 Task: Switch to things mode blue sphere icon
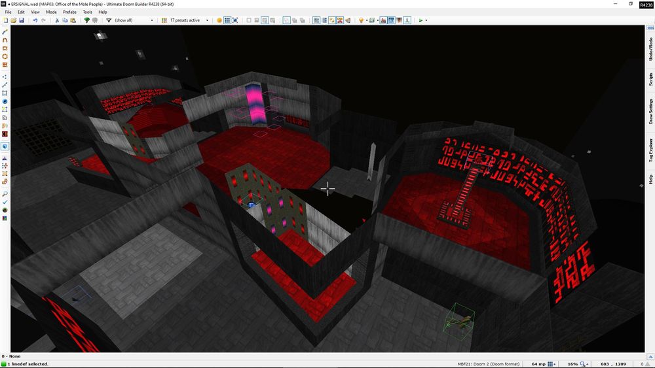(5, 101)
